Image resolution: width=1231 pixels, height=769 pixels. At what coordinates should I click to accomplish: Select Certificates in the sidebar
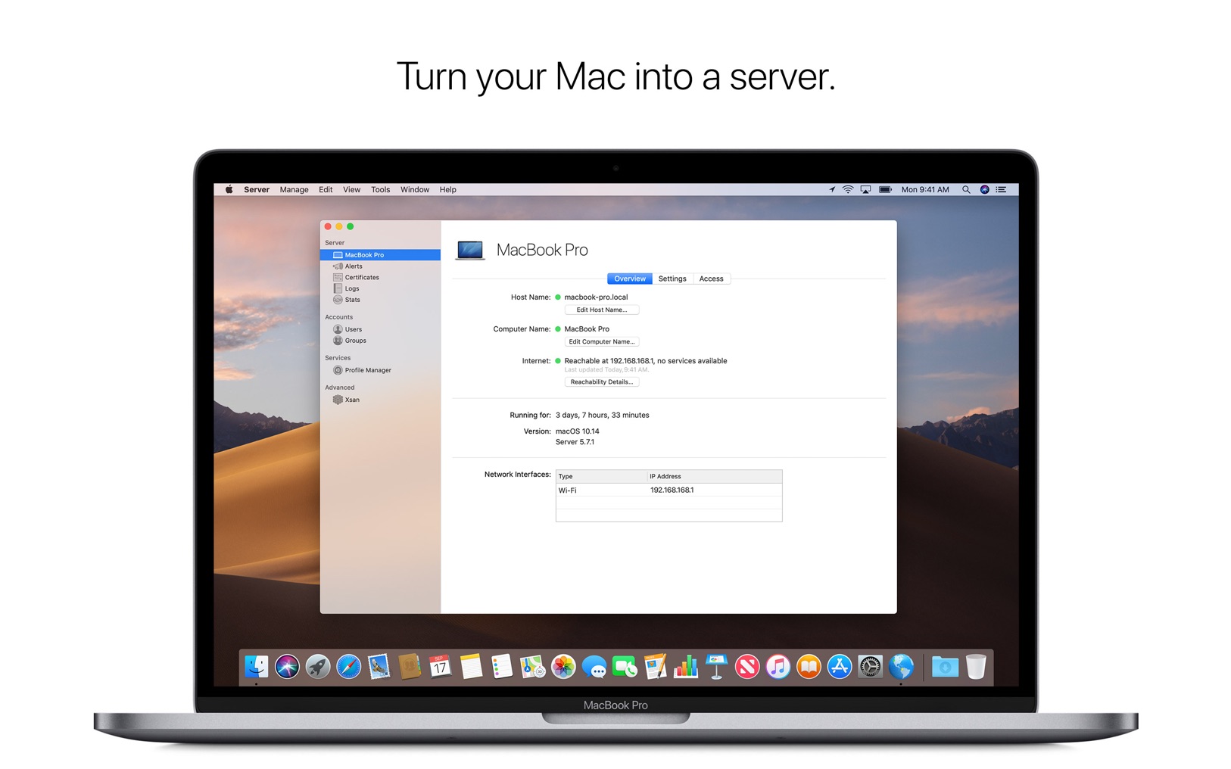[361, 278]
